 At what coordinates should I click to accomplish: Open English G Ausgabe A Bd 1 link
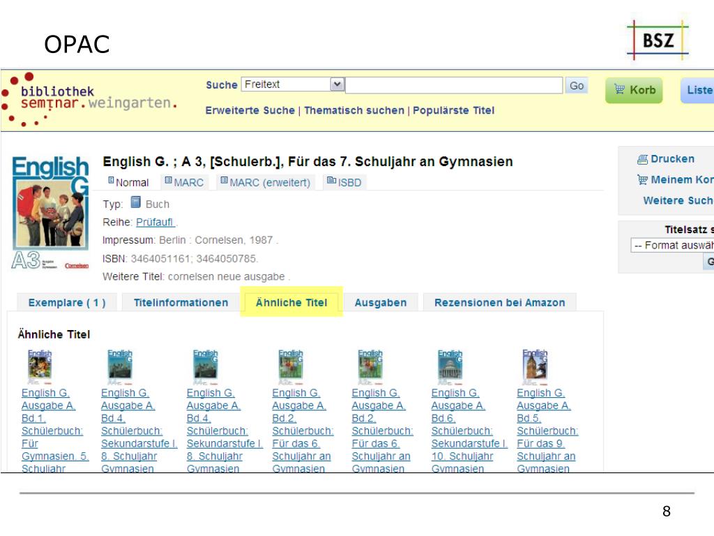pos(55,430)
